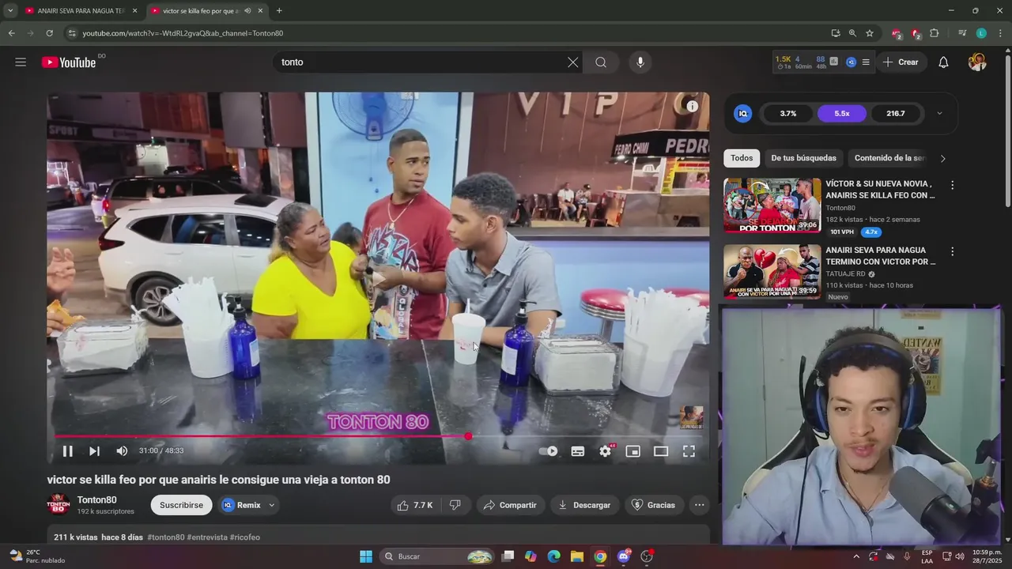The height and width of the screenshot is (569, 1012).
Task: Click the Gracias button
Action: [x=653, y=505]
